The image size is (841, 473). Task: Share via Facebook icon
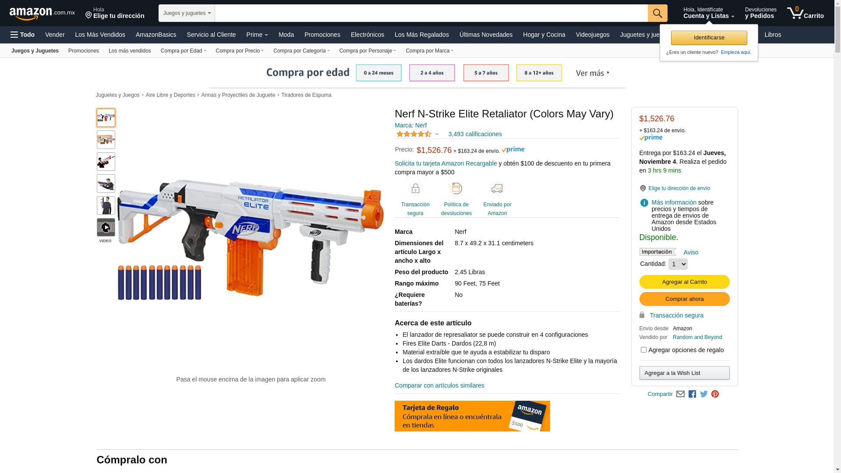pos(692,394)
